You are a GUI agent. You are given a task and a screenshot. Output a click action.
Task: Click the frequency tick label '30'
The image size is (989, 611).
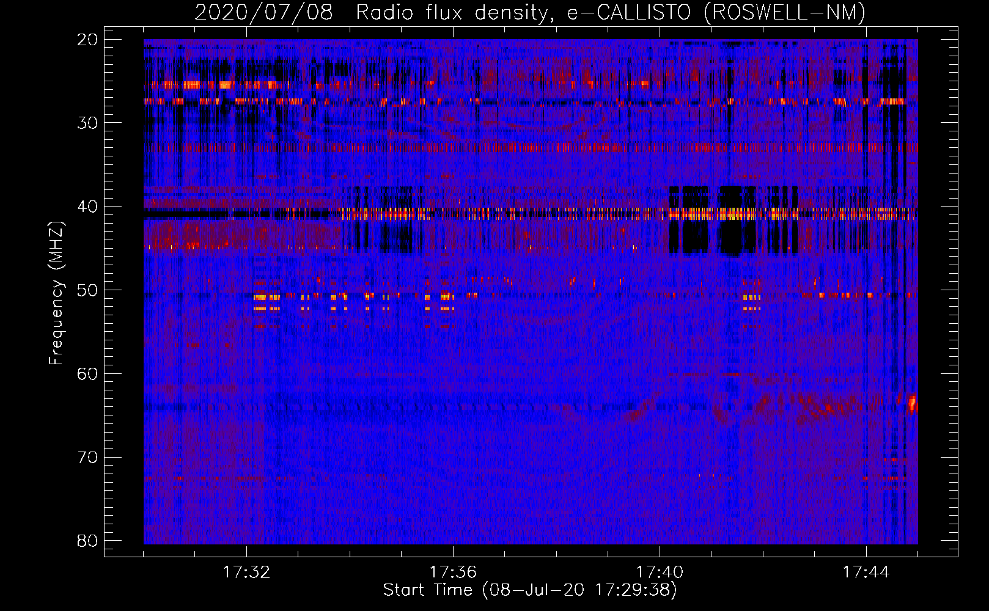(x=88, y=123)
